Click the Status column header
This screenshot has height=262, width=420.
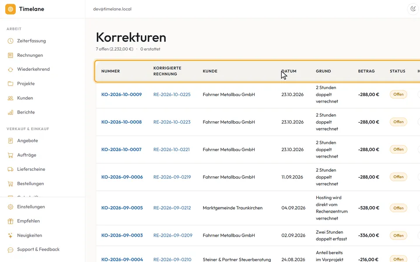[x=397, y=71]
